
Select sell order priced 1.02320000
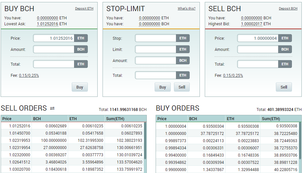[72, 155]
